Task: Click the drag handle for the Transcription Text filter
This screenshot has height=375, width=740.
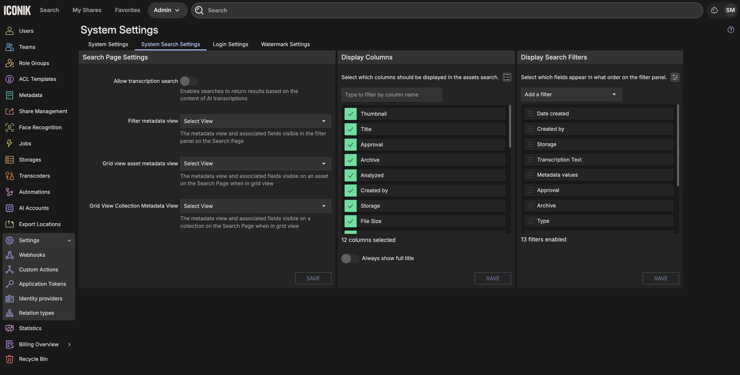Action: [x=530, y=160]
